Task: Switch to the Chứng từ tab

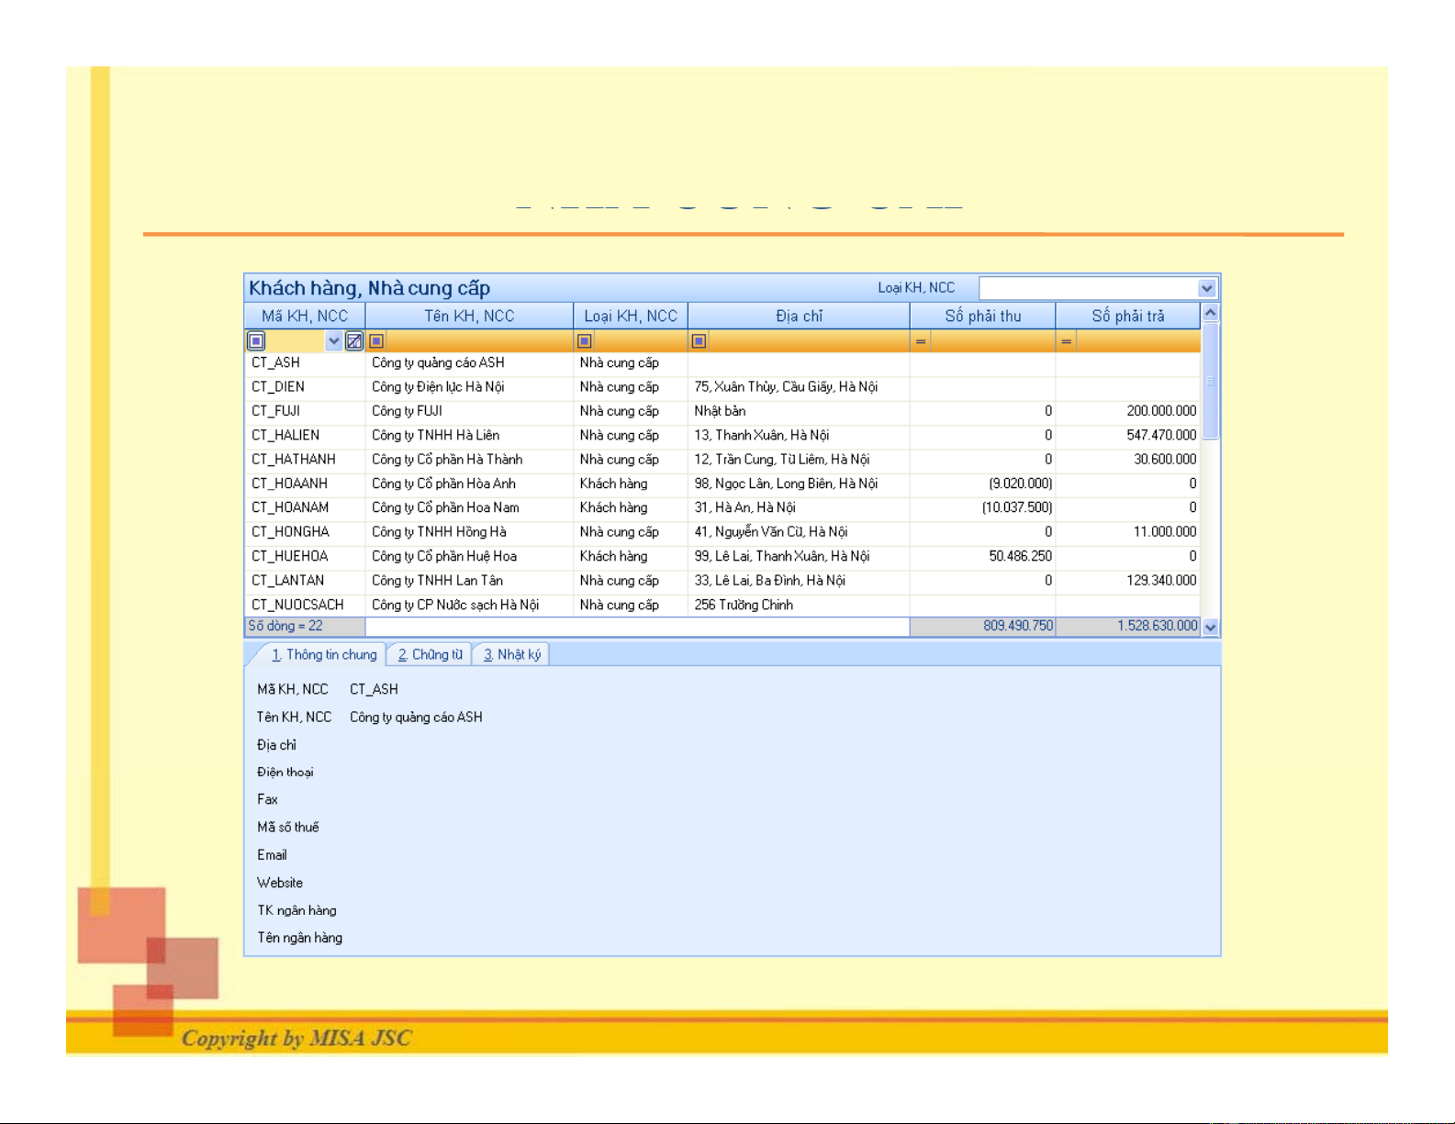Action: pyautogui.click(x=430, y=654)
